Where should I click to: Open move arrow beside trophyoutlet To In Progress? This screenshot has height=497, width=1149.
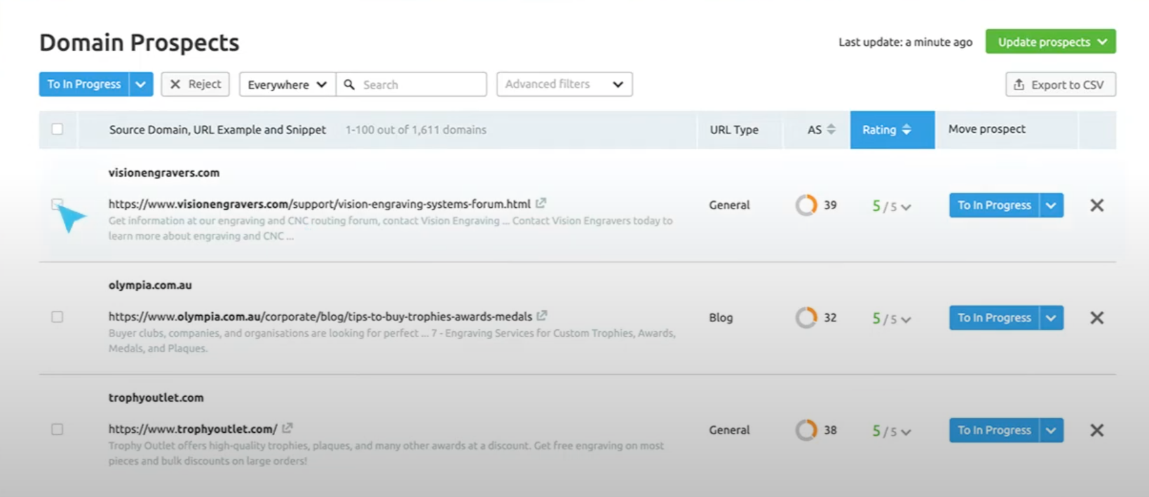1051,430
